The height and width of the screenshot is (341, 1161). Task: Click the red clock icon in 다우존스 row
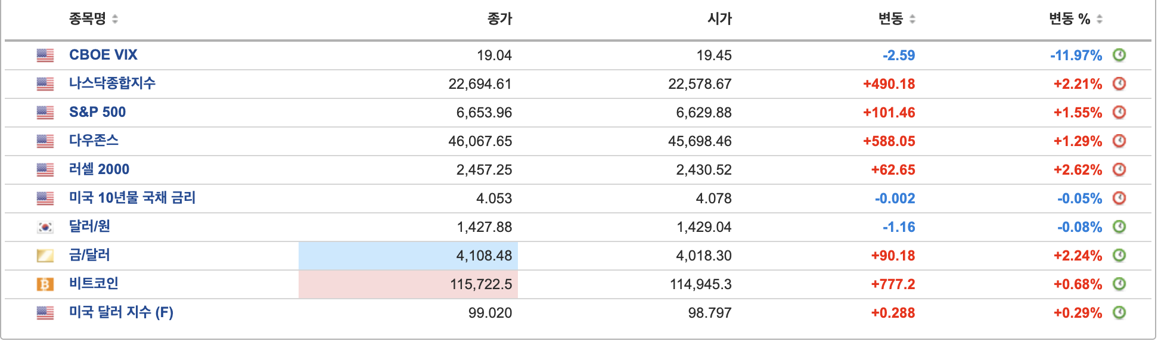coord(1119,141)
